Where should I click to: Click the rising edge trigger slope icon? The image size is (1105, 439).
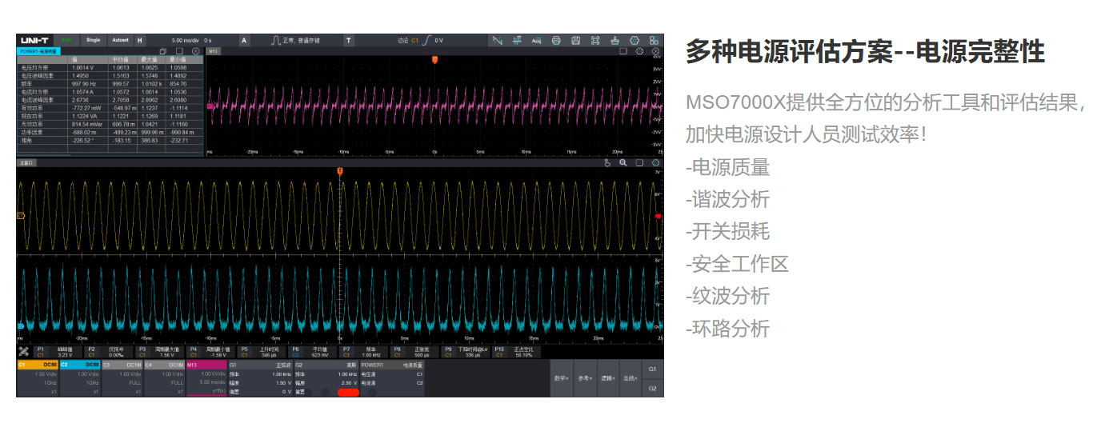click(426, 40)
